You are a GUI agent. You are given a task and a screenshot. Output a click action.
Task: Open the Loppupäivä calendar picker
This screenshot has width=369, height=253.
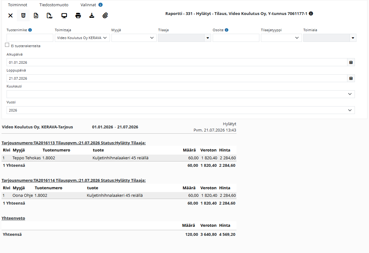click(351, 78)
